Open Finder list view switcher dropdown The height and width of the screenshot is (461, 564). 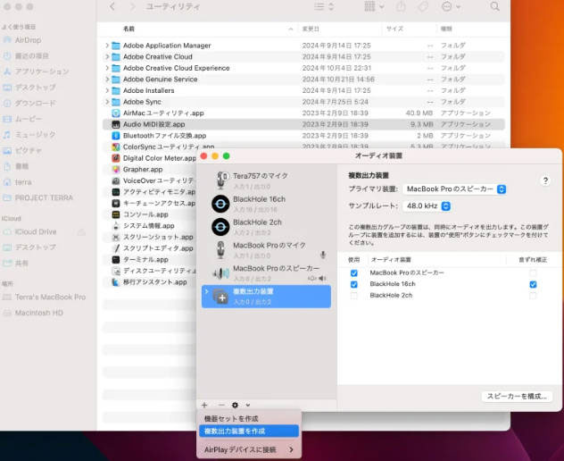(324, 6)
